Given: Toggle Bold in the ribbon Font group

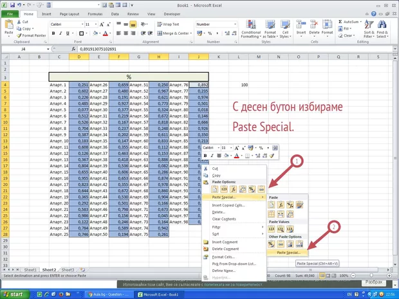Looking at the screenshot, I should click(53, 33).
